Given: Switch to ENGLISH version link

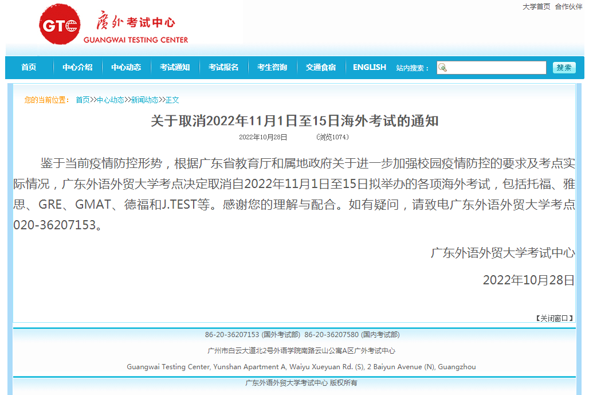Looking at the screenshot, I should (x=369, y=67).
